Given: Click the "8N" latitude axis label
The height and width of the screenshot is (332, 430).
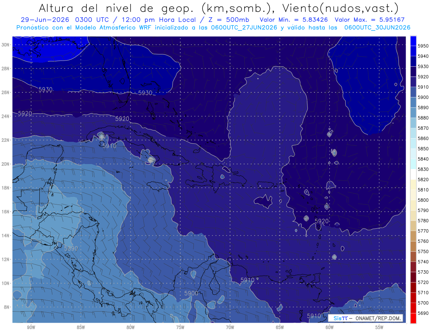Looking at the screenshot, I should tap(6, 307).
